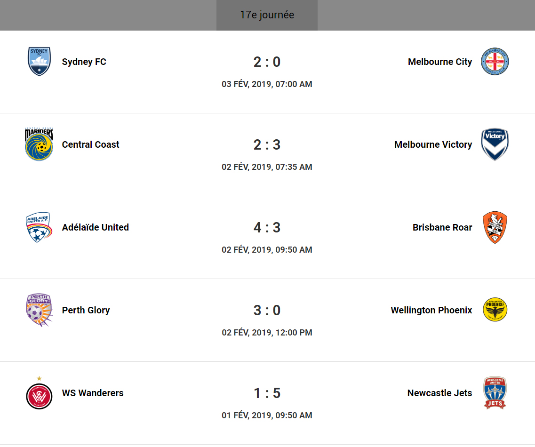Viewport: 535px width, 447px height.
Task: Select the Adelaide United badge
Action: [x=39, y=227]
